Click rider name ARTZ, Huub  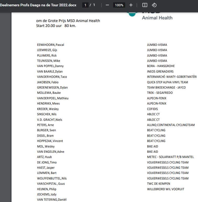(44, 157)
